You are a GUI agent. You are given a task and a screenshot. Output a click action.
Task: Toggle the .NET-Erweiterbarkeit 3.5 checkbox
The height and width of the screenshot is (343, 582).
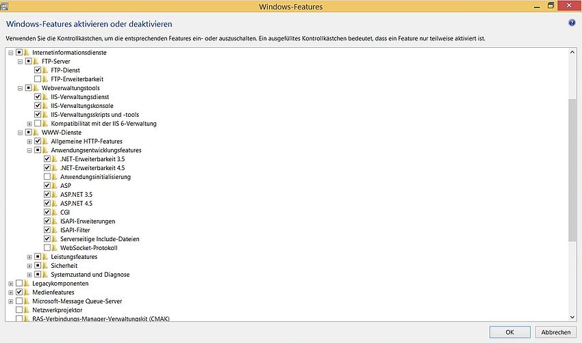(47, 159)
